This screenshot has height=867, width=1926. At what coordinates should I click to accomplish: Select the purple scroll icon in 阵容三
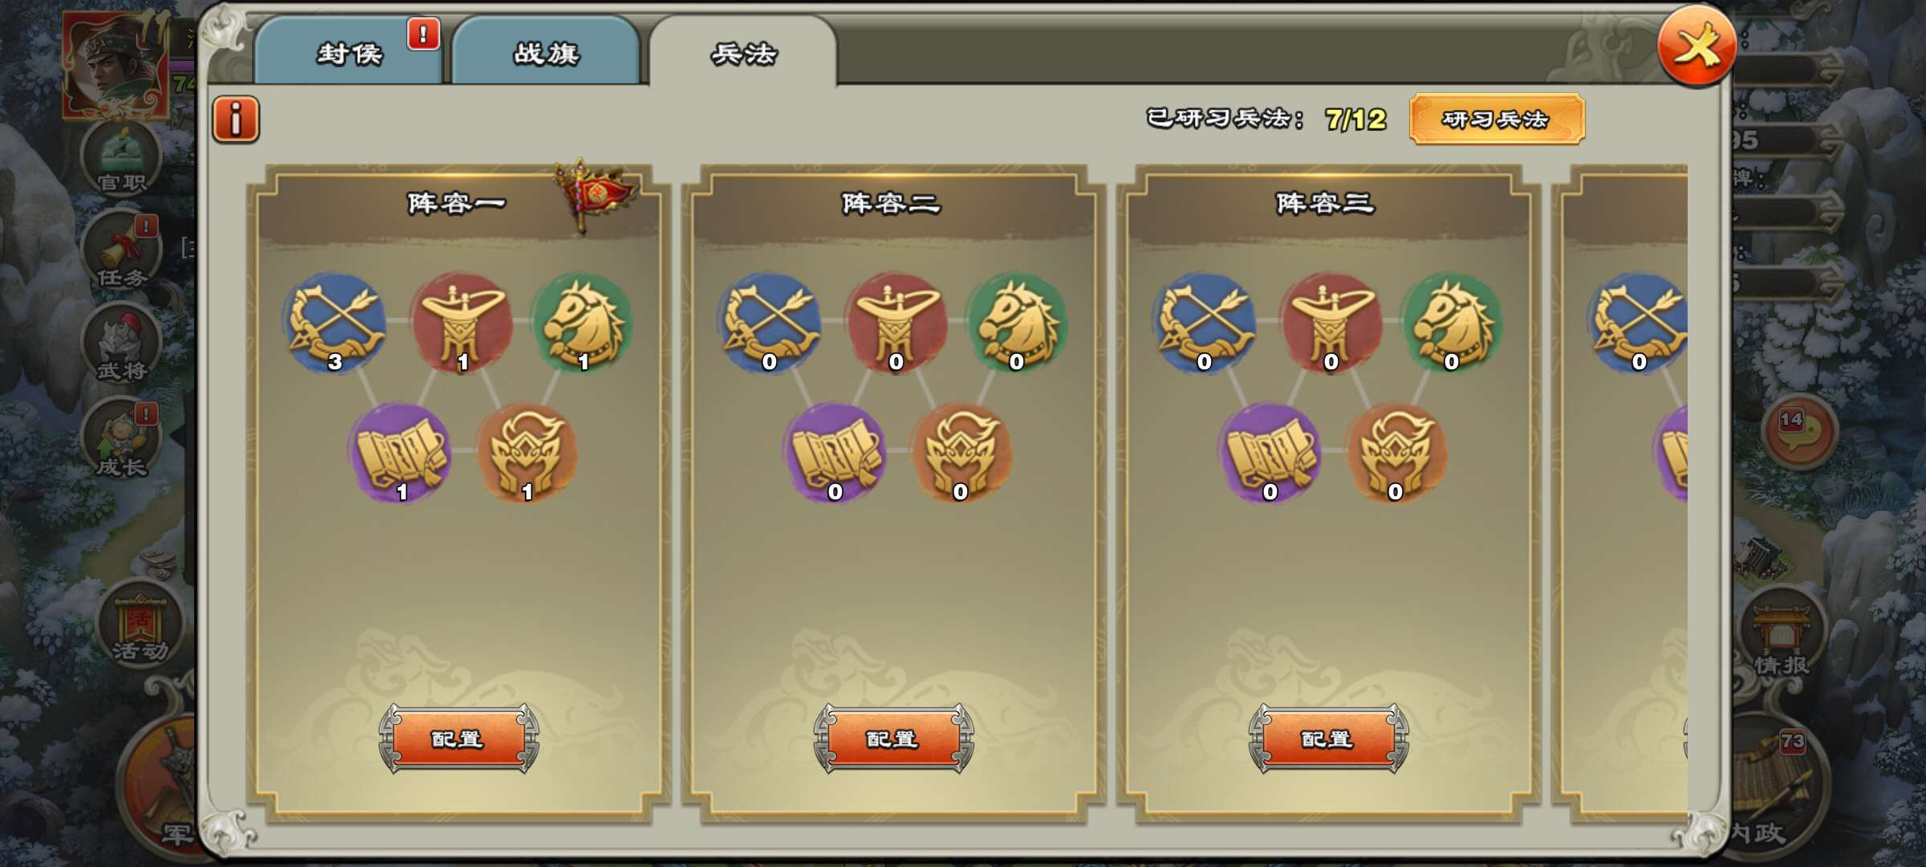(x=1270, y=453)
